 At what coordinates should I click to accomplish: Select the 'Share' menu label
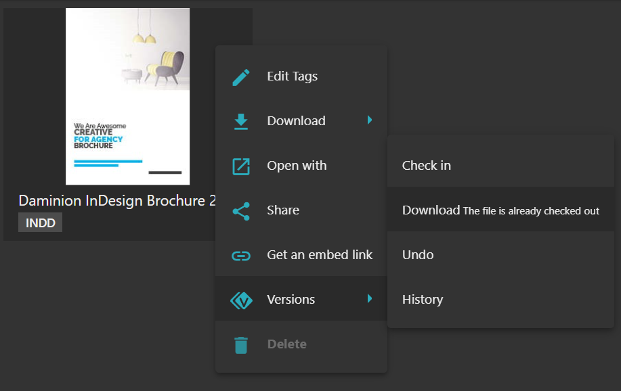pyautogui.click(x=283, y=210)
